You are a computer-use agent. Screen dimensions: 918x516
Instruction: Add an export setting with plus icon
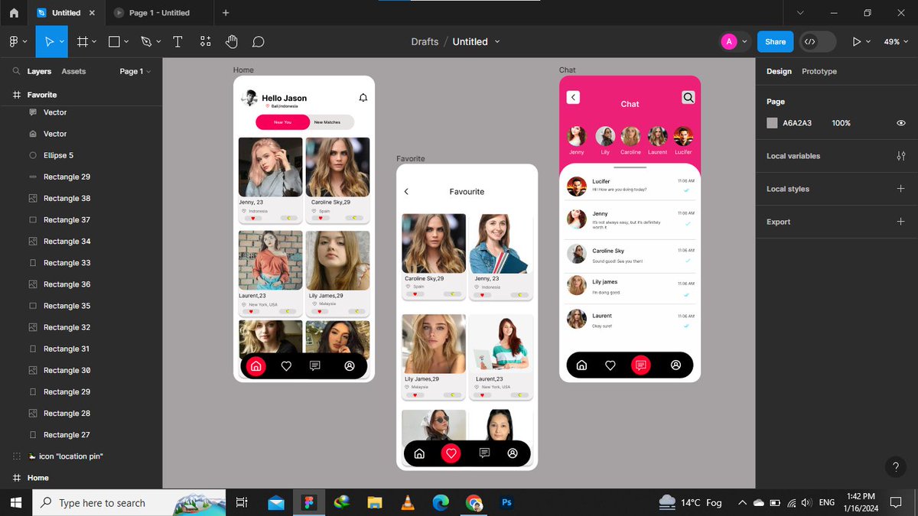[900, 222]
